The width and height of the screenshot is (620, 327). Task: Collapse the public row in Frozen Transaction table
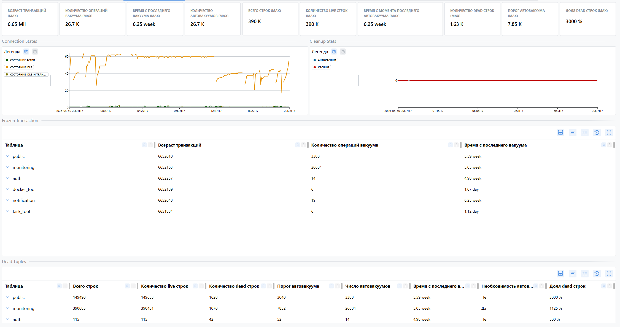(7, 156)
